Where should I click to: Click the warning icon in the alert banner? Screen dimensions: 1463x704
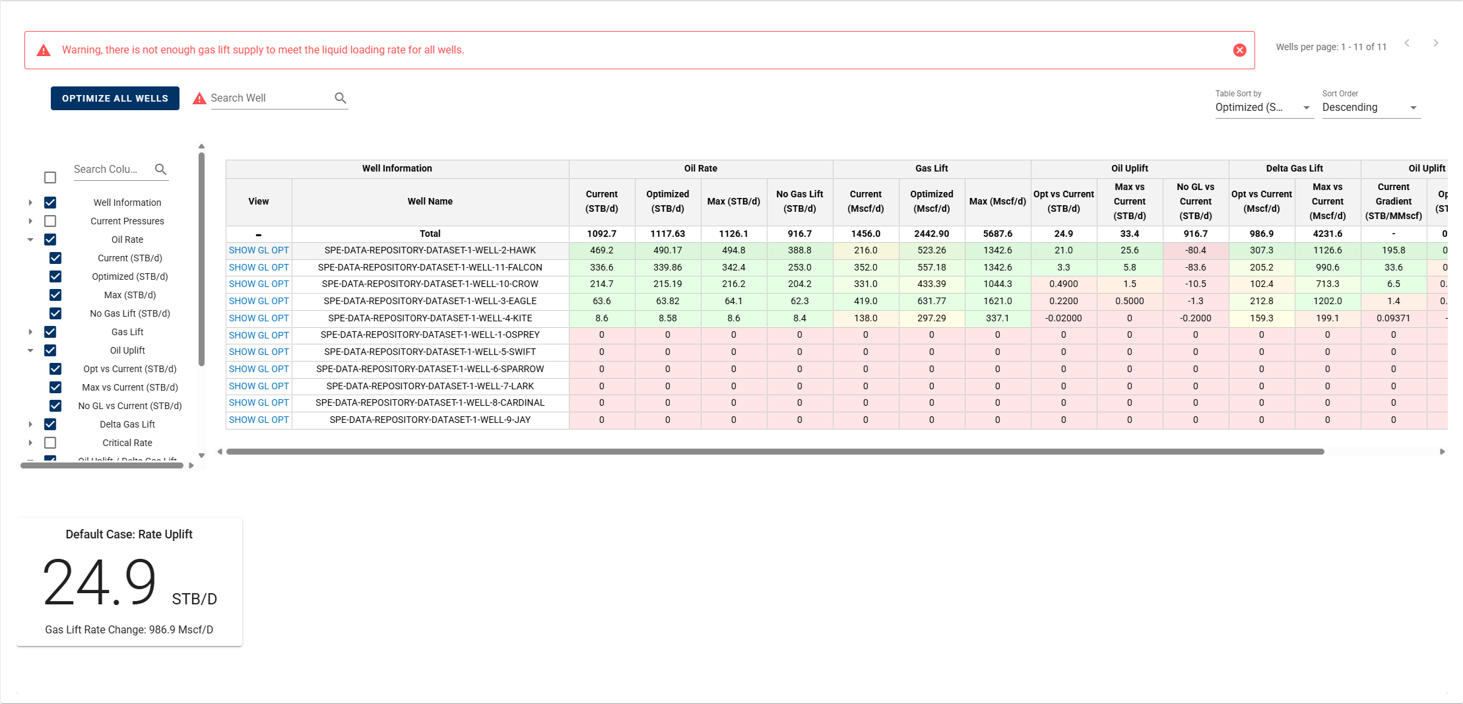point(44,51)
